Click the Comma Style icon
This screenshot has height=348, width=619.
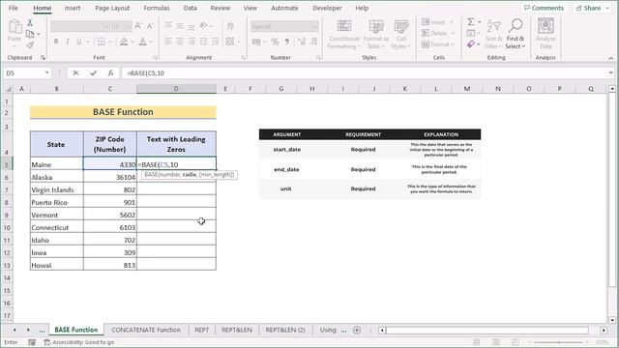pyautogui.click(x=287, y=42)
